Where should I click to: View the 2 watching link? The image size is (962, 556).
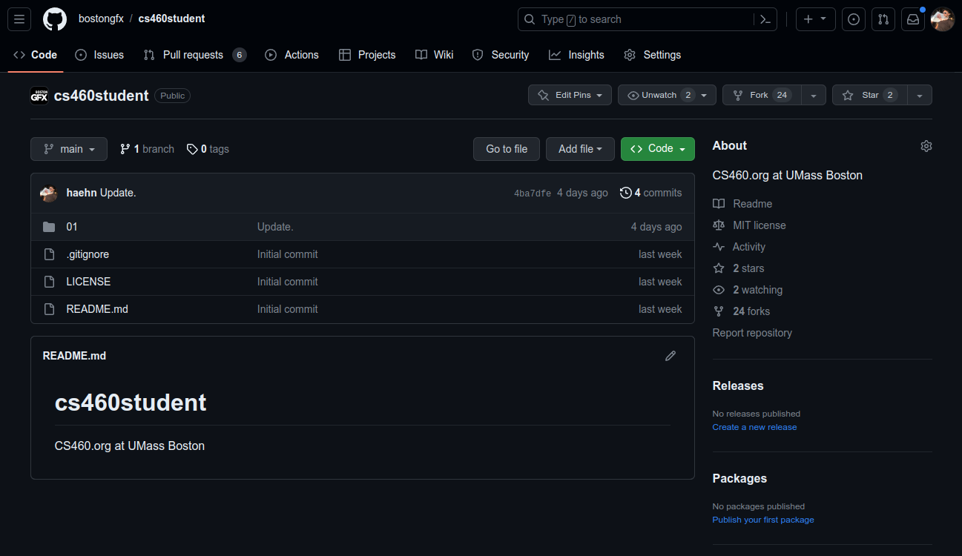748,290
